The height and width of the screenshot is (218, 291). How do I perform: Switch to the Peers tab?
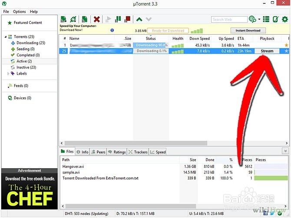(98, 152)
